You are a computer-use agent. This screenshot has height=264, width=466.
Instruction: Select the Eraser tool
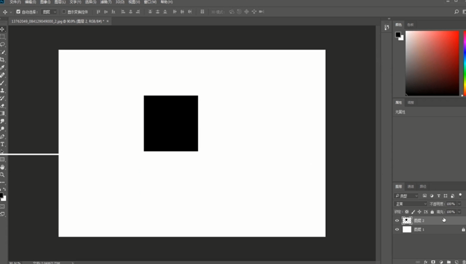pos(2,106)
